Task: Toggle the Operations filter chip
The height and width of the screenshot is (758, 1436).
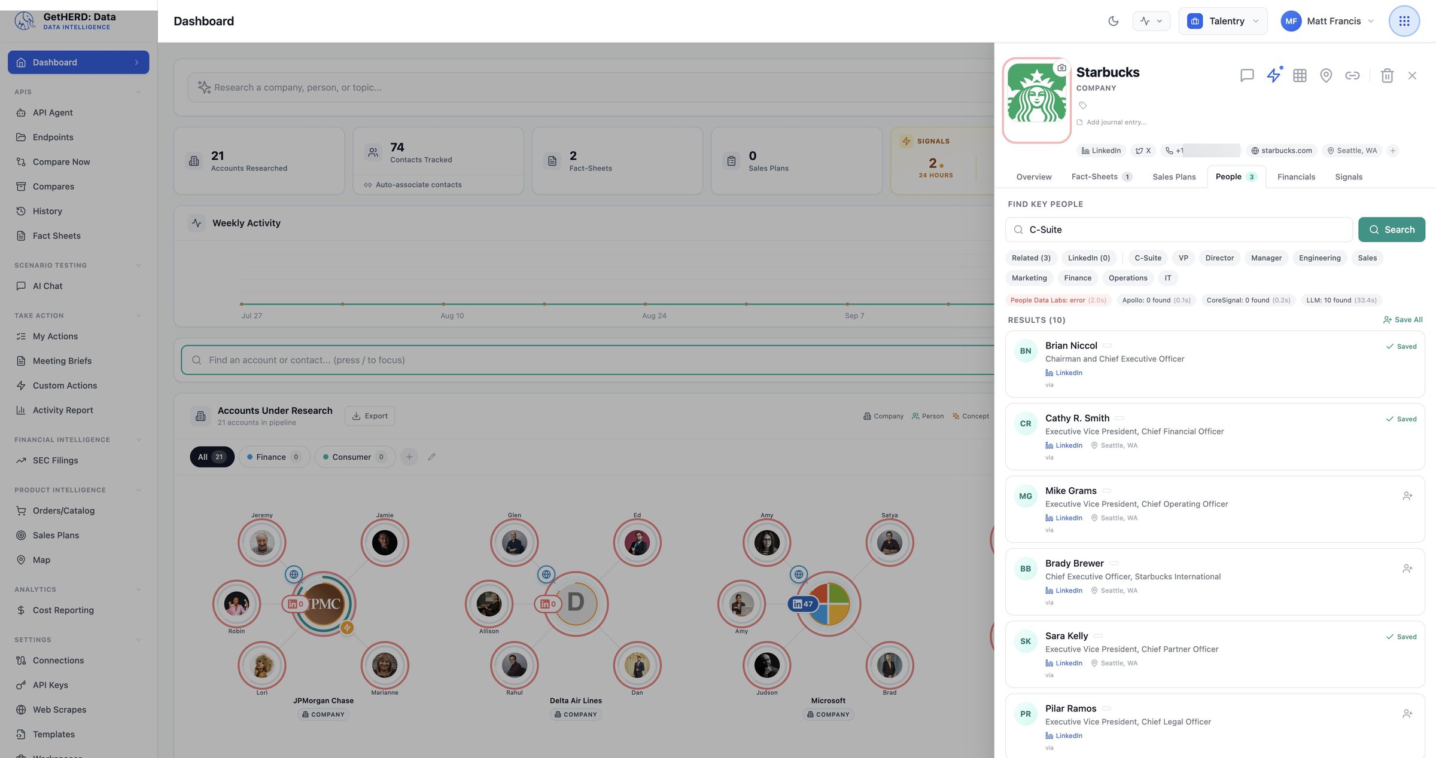Action: point(1127,278)
